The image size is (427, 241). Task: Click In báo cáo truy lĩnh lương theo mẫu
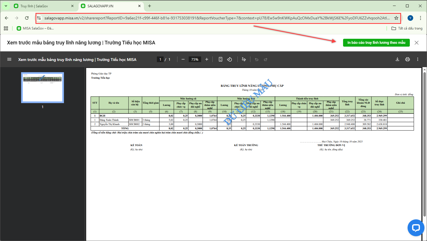tap(376, 43)
